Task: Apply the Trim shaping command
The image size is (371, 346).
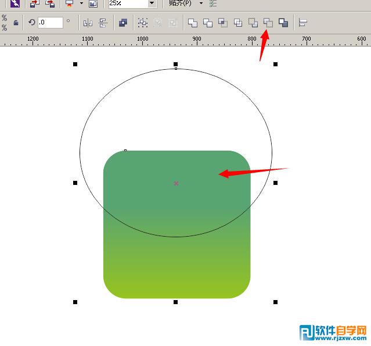Action: tap(208, 23)
